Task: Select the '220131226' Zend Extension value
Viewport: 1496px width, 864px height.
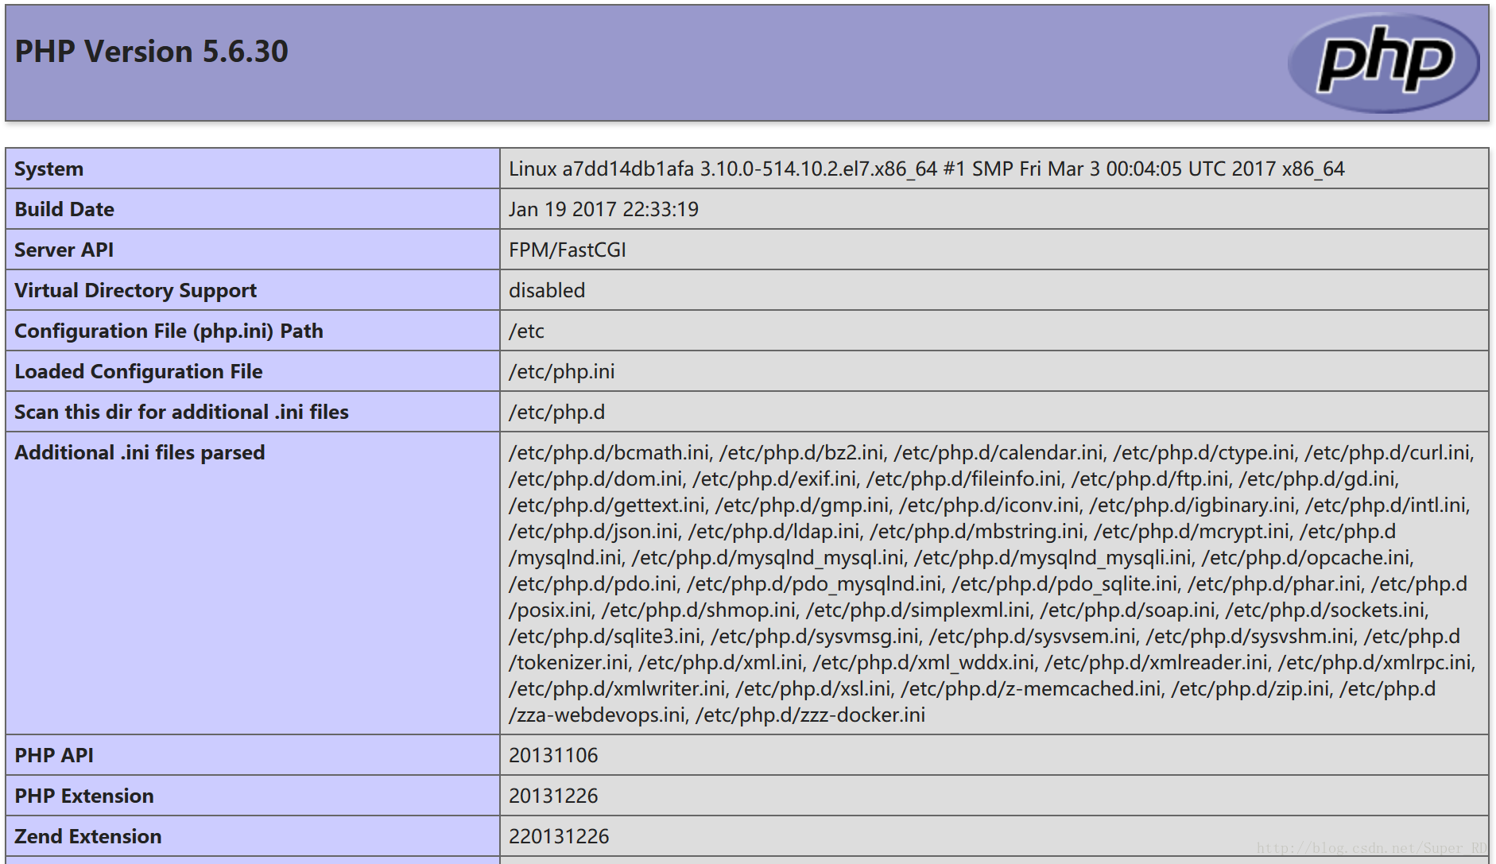Action: point(560,837)
